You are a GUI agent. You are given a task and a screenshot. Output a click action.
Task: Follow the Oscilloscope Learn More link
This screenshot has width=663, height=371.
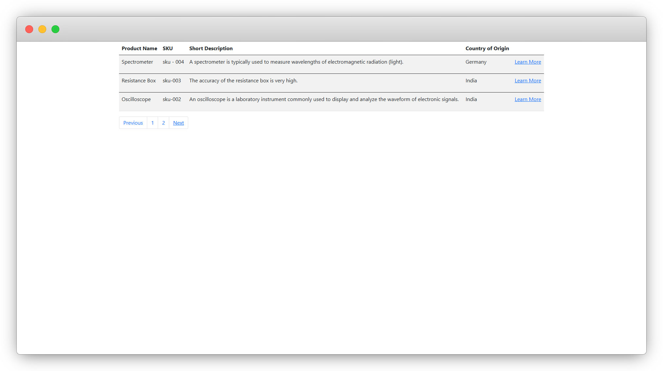coord(528,99)
